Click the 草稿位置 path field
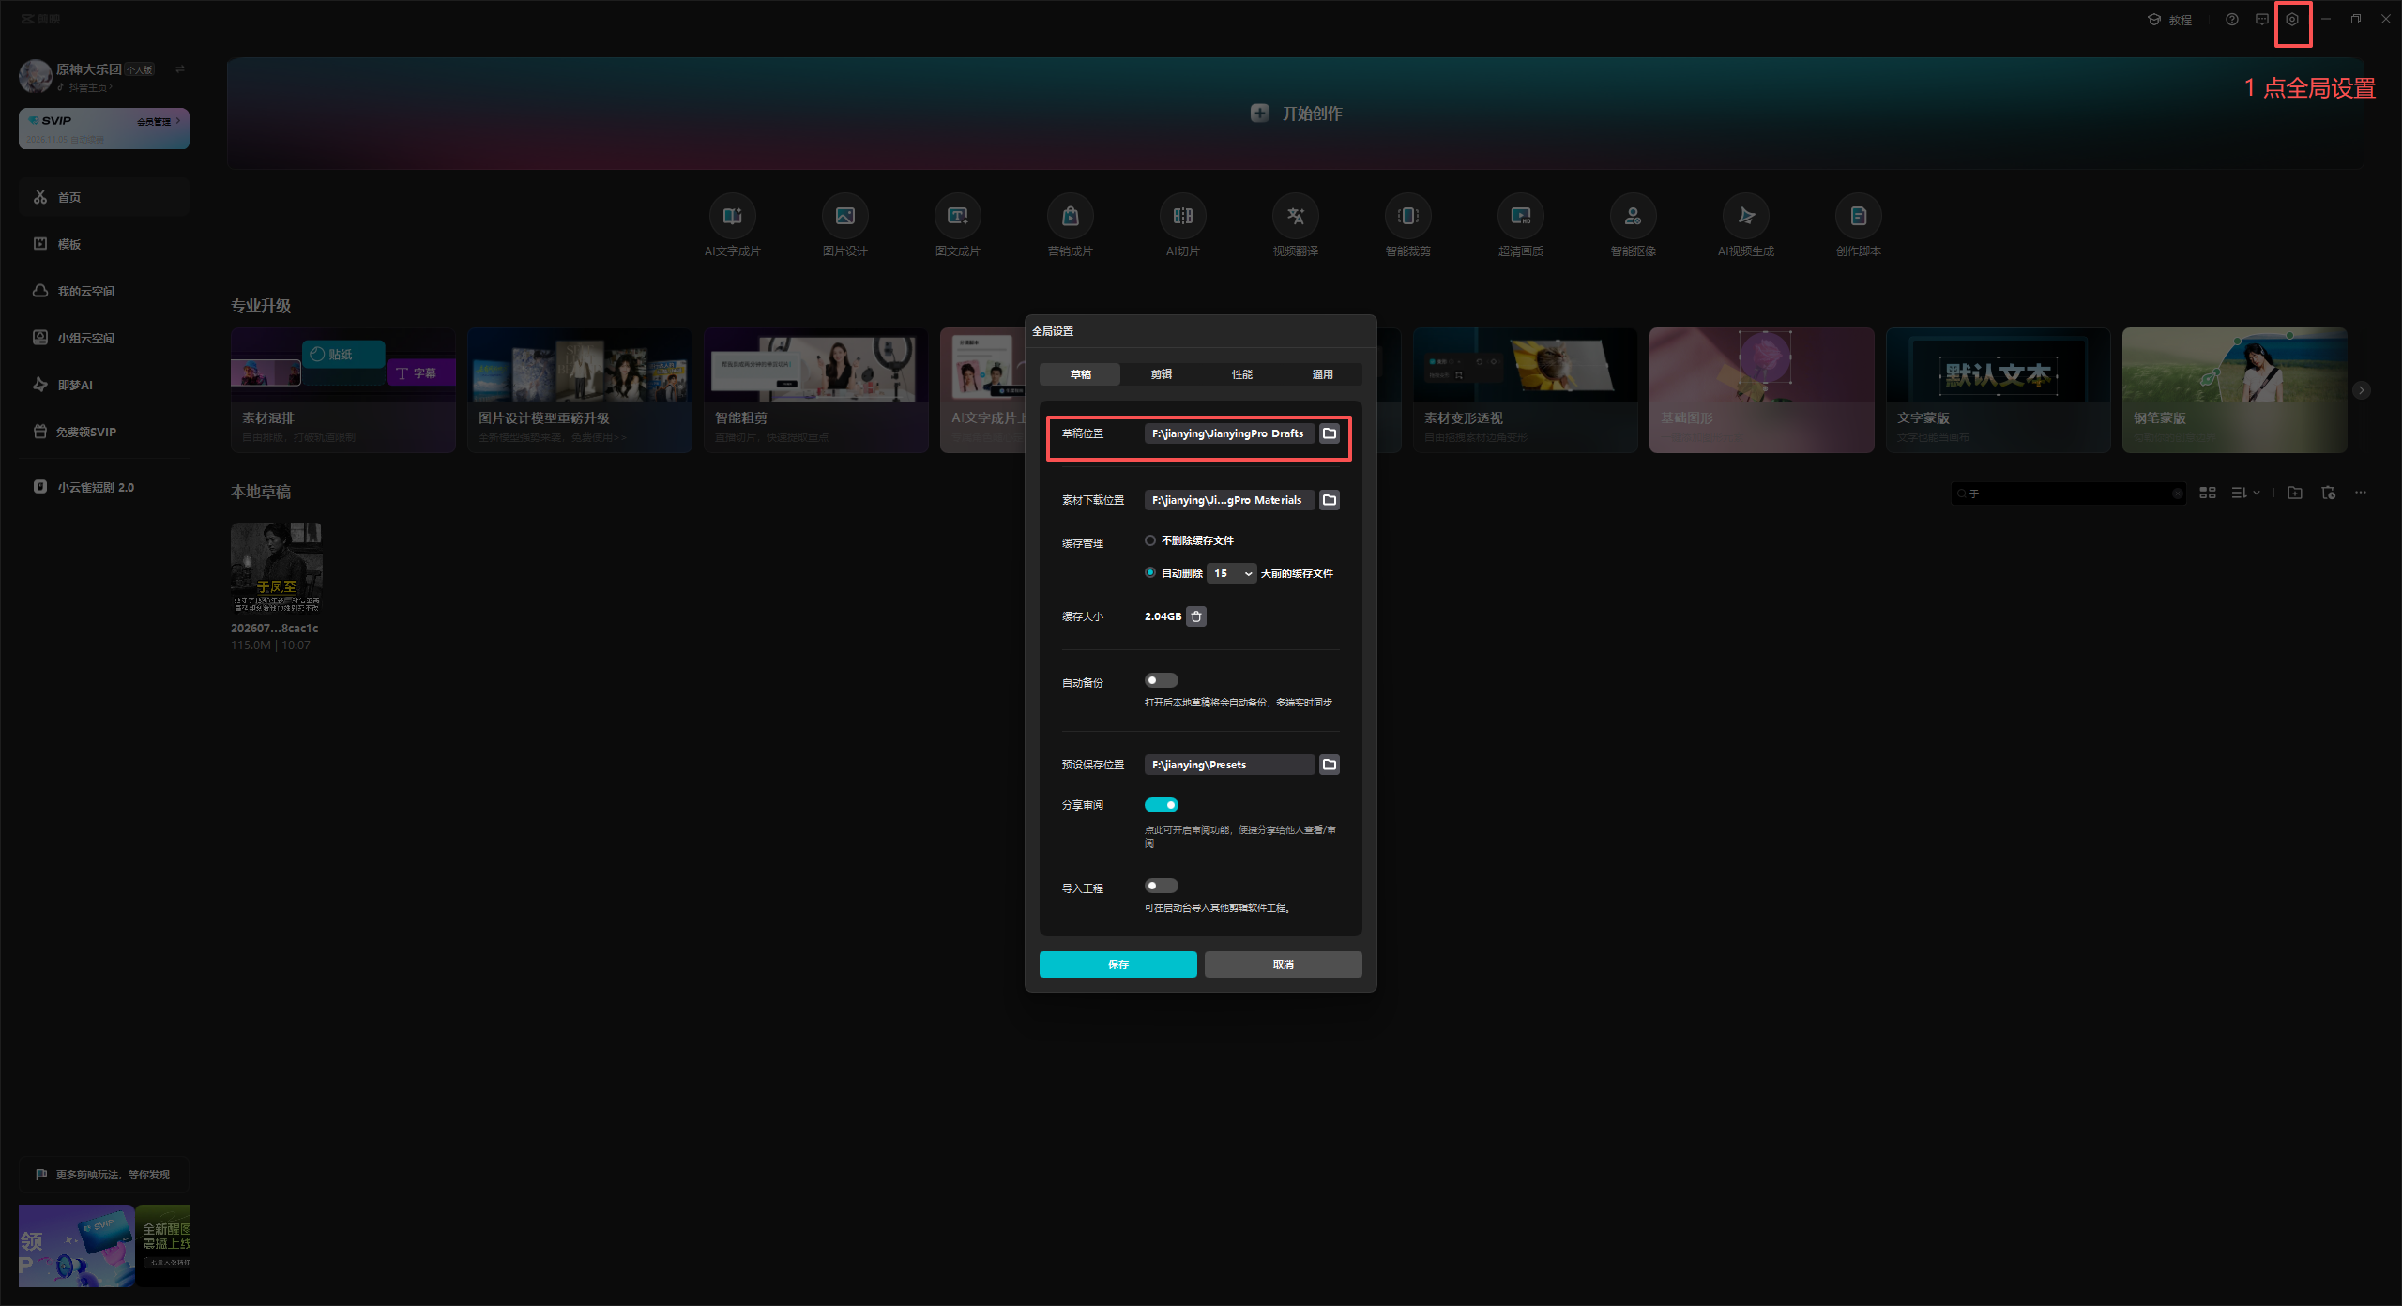Image resolution: width=2402 pixels, height=1306 pixels. pos(1229,433)
